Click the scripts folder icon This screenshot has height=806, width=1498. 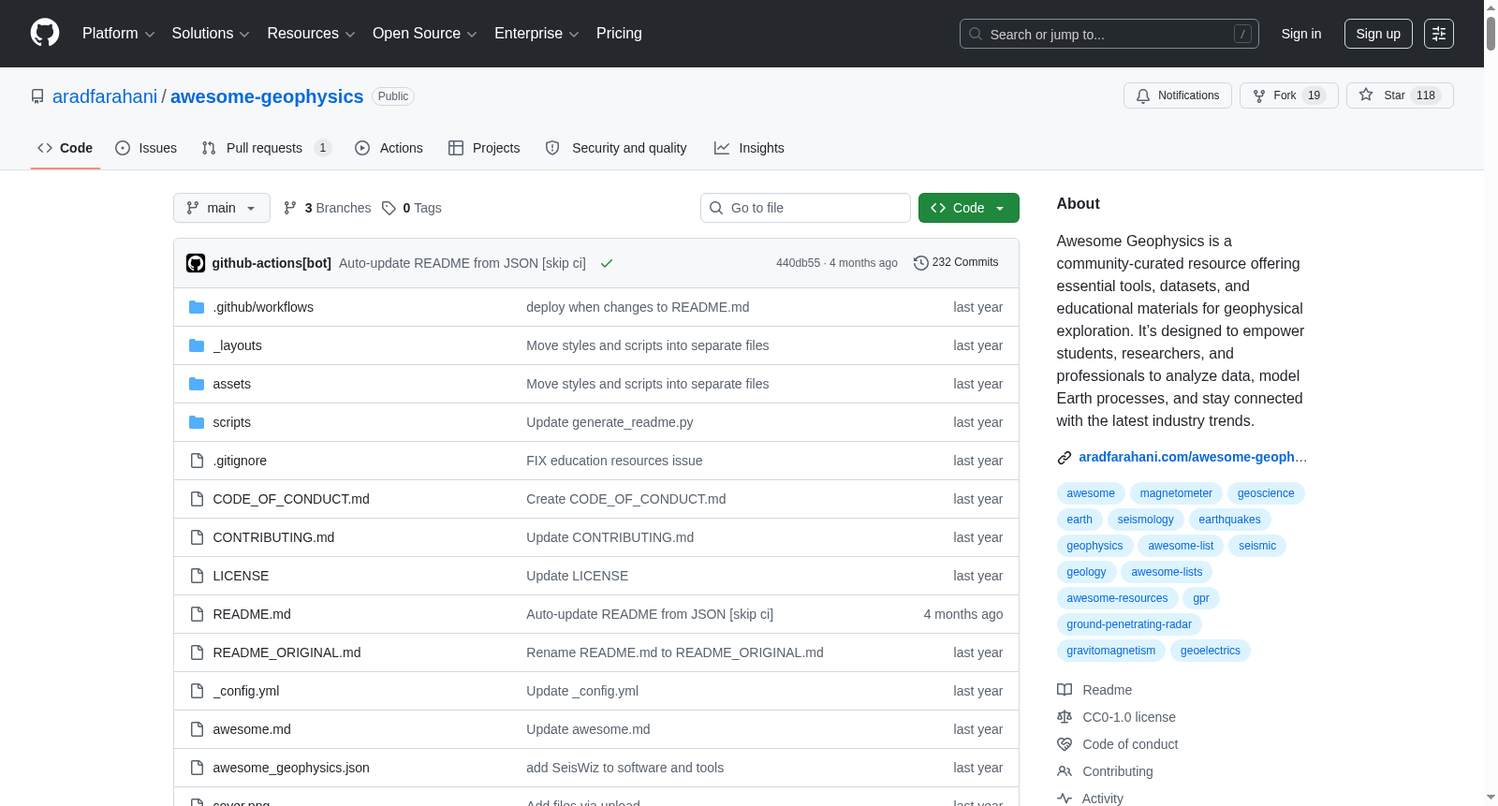[x=197, y=422]
